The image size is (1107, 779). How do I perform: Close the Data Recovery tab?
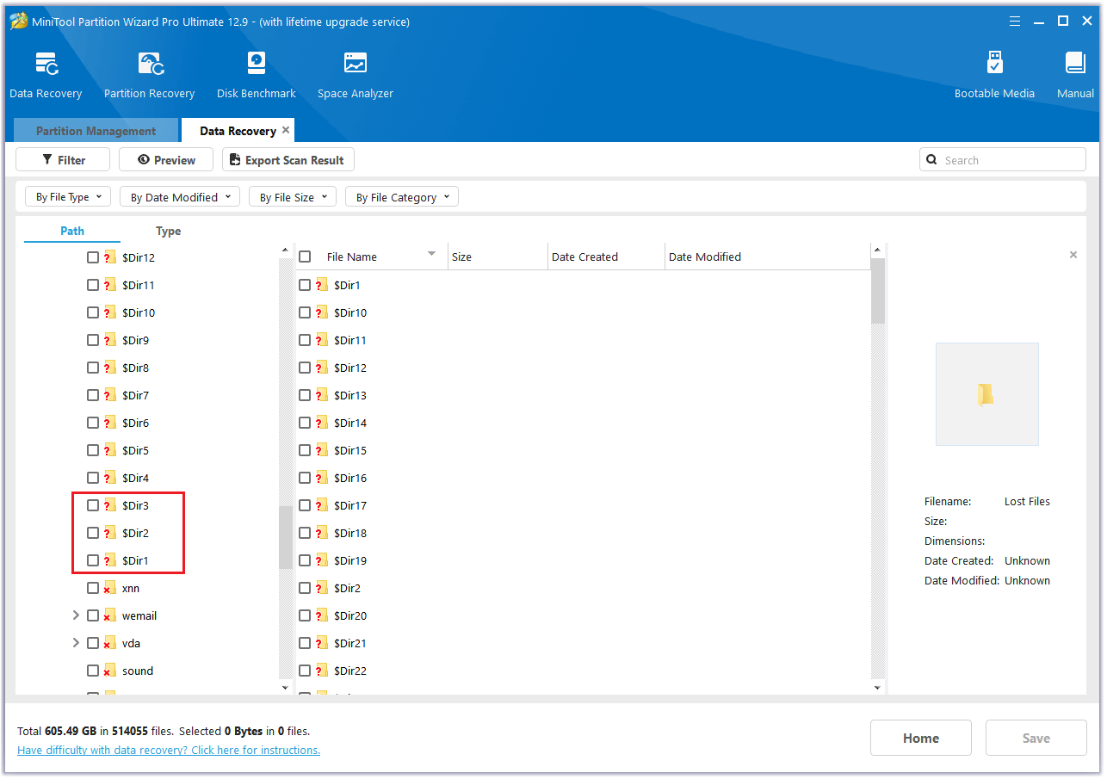click(286, 131)
